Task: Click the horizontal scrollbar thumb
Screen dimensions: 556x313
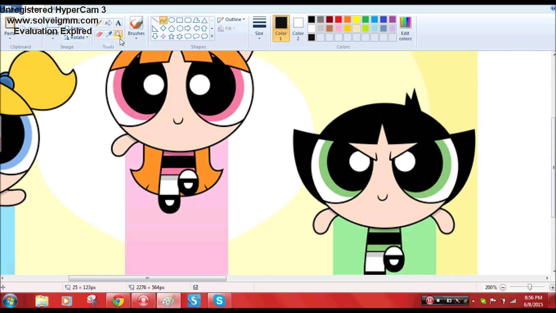Action: 147,278
